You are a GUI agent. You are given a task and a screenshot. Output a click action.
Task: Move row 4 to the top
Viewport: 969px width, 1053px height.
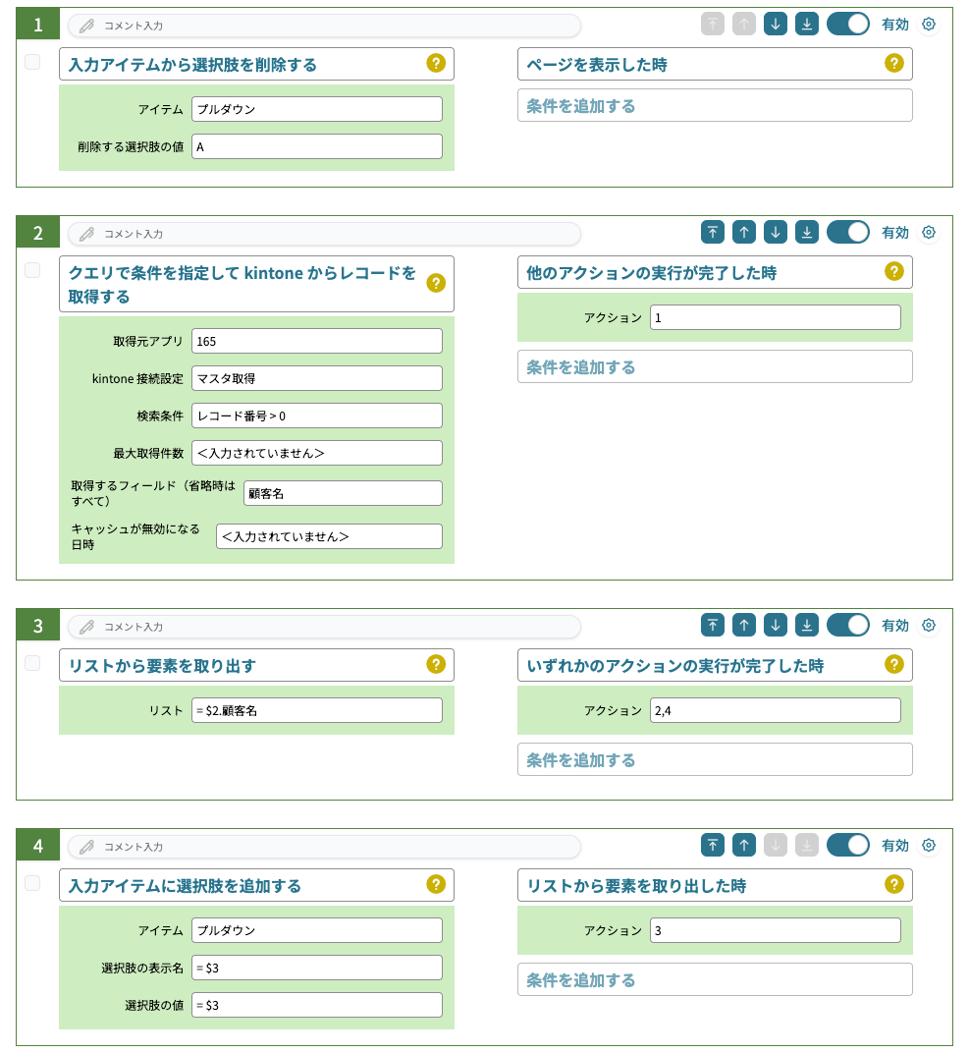coord(713,845)
